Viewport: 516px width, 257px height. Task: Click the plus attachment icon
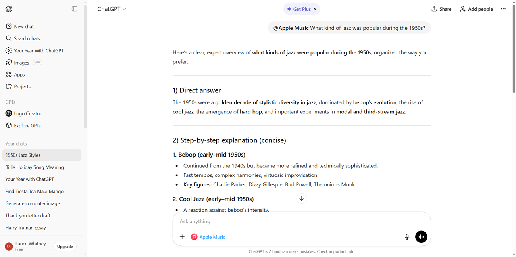(182, 237)
